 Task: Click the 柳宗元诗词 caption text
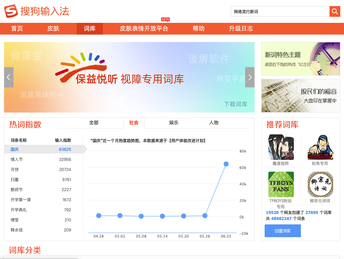[320, 201]
